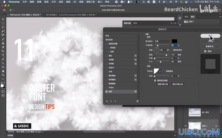Open the Apple menu
Screen dimensions: 222x138
point(4,2)
